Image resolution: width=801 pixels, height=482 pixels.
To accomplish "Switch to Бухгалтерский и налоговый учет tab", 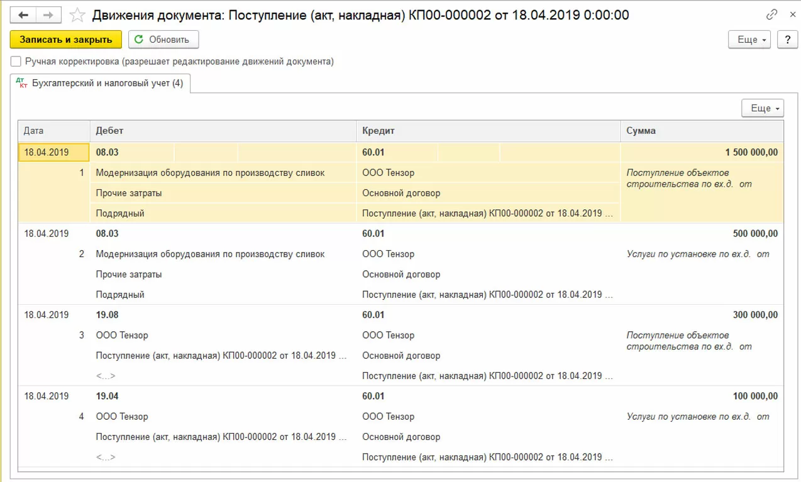I will [x=107, y=83].
